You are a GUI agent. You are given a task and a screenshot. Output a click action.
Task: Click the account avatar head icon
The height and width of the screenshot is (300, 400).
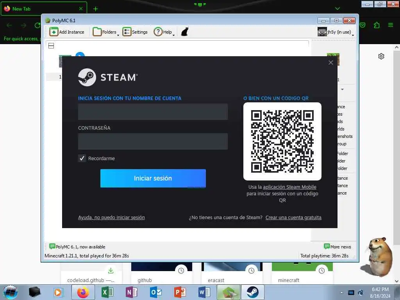(x=322, y=32)
